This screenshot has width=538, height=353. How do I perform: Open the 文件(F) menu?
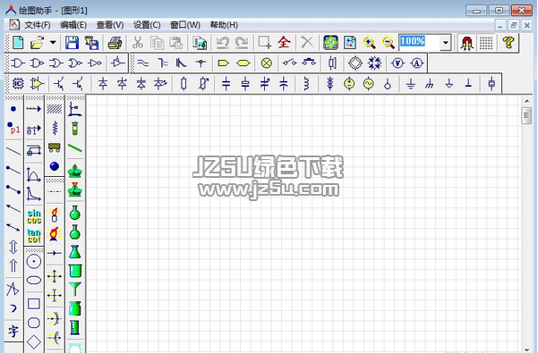(x=37, y=25)
